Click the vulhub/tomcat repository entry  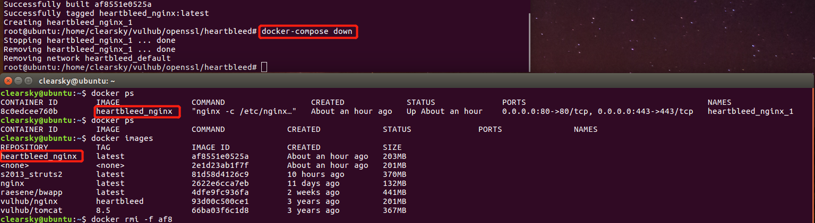tap(32, 210)
